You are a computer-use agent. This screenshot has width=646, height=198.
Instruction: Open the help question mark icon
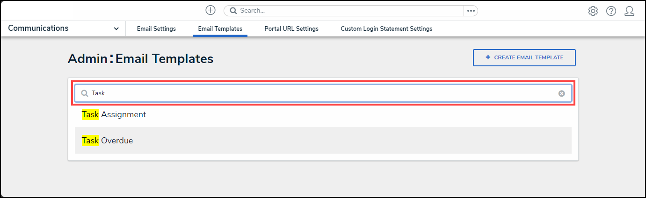click(x=611, y=11)
